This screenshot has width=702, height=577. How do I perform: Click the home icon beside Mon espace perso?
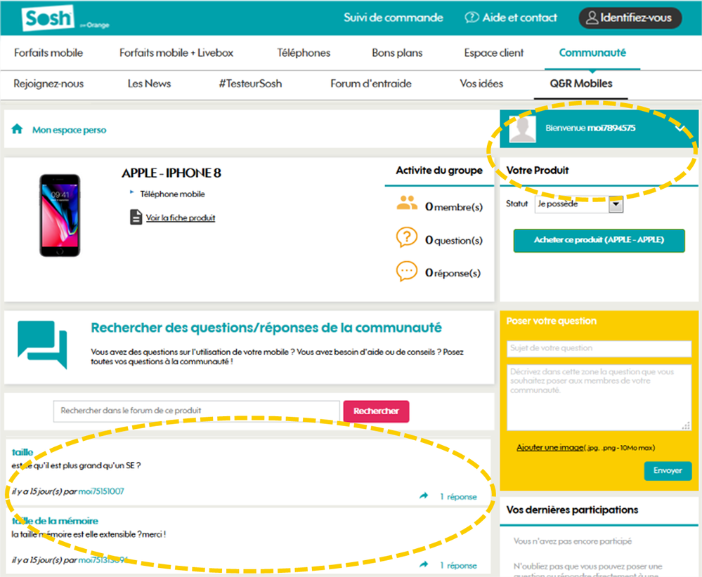(18, 129)
